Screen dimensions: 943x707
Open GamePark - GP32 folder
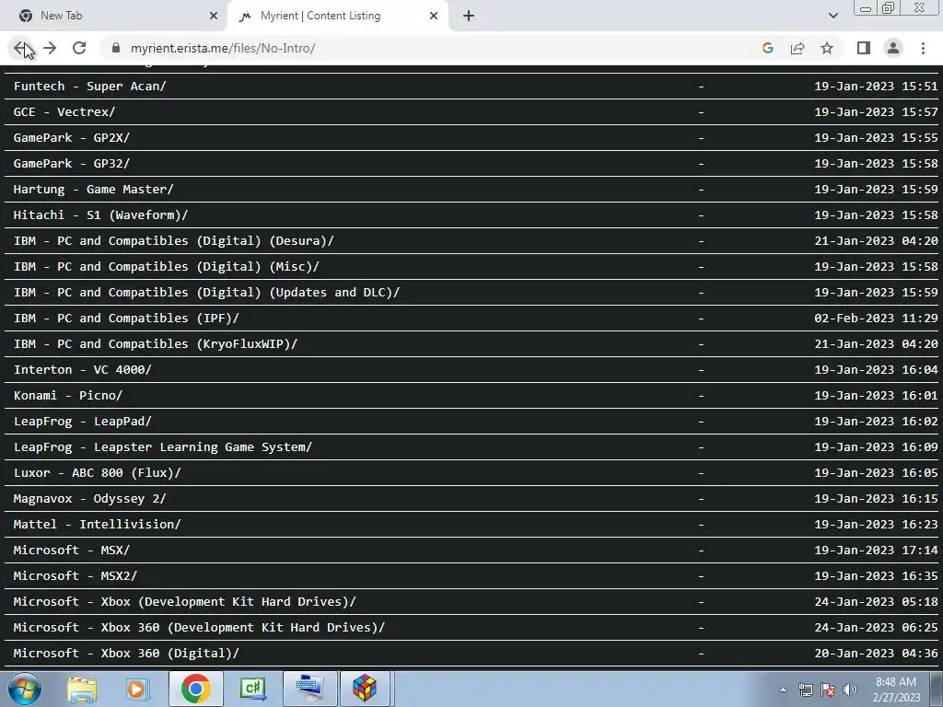(x=72, y=164)
